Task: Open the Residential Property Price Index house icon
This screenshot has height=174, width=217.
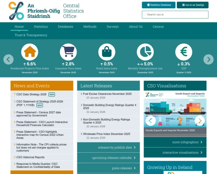Action: point(30,52)
